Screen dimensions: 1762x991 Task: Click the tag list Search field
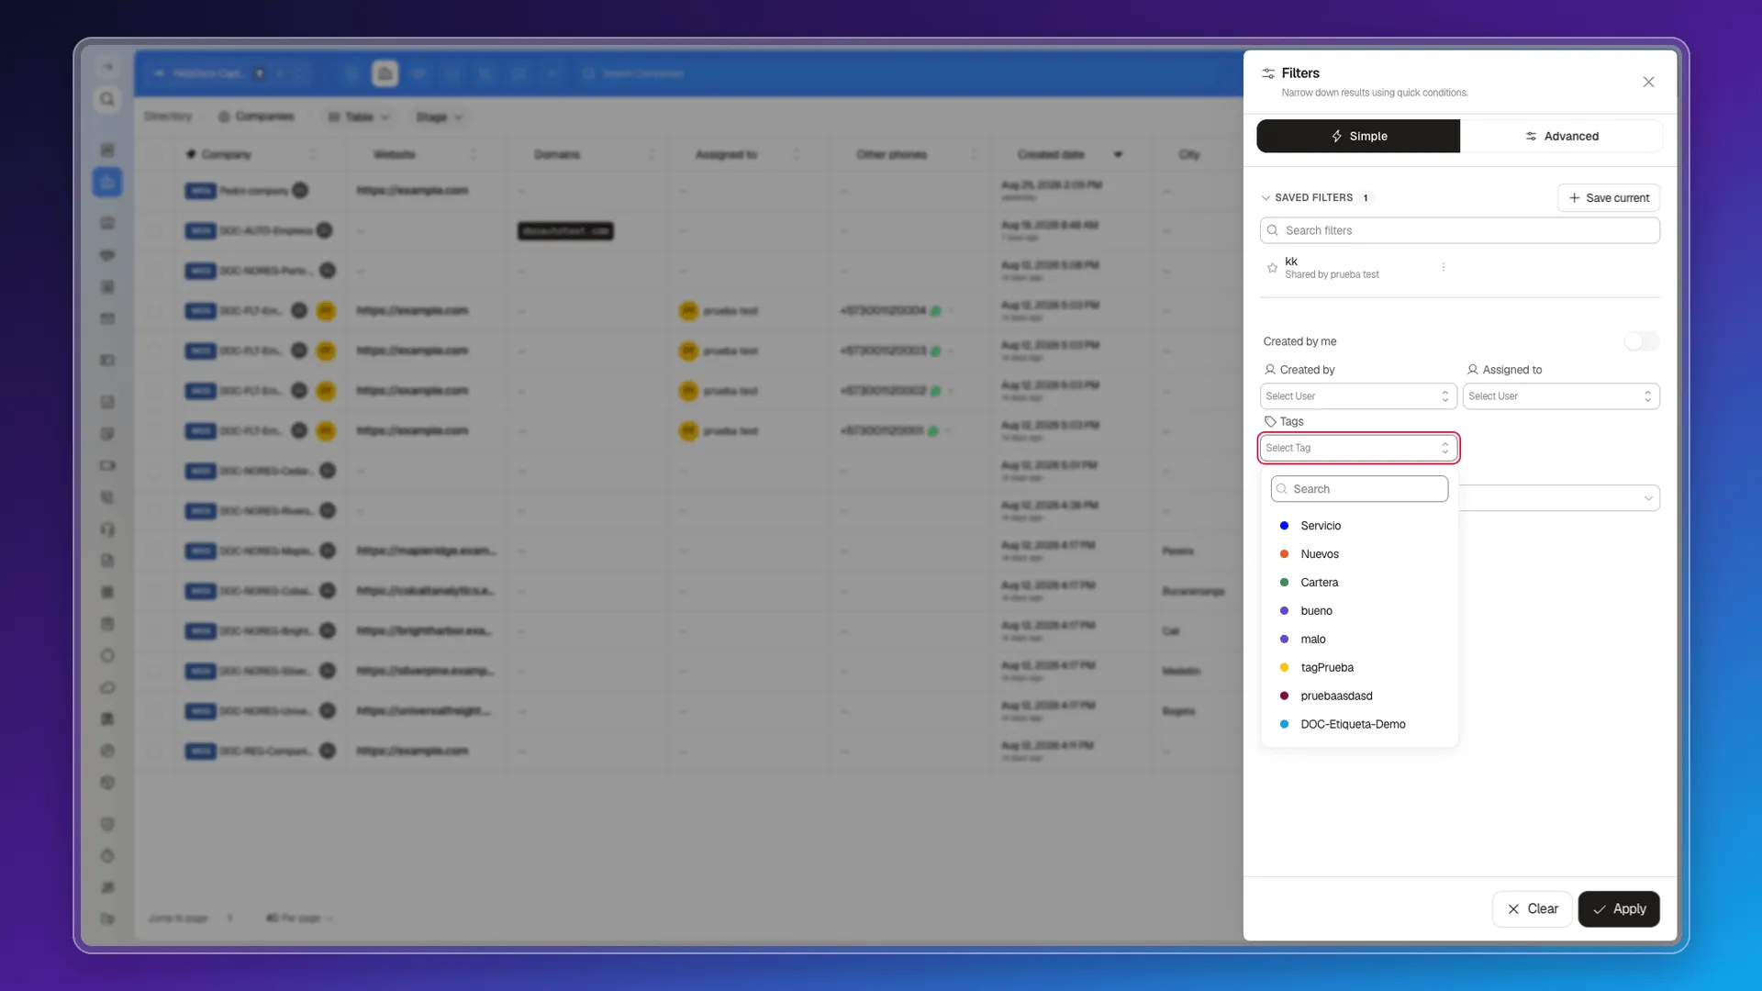coord(1359,489)
